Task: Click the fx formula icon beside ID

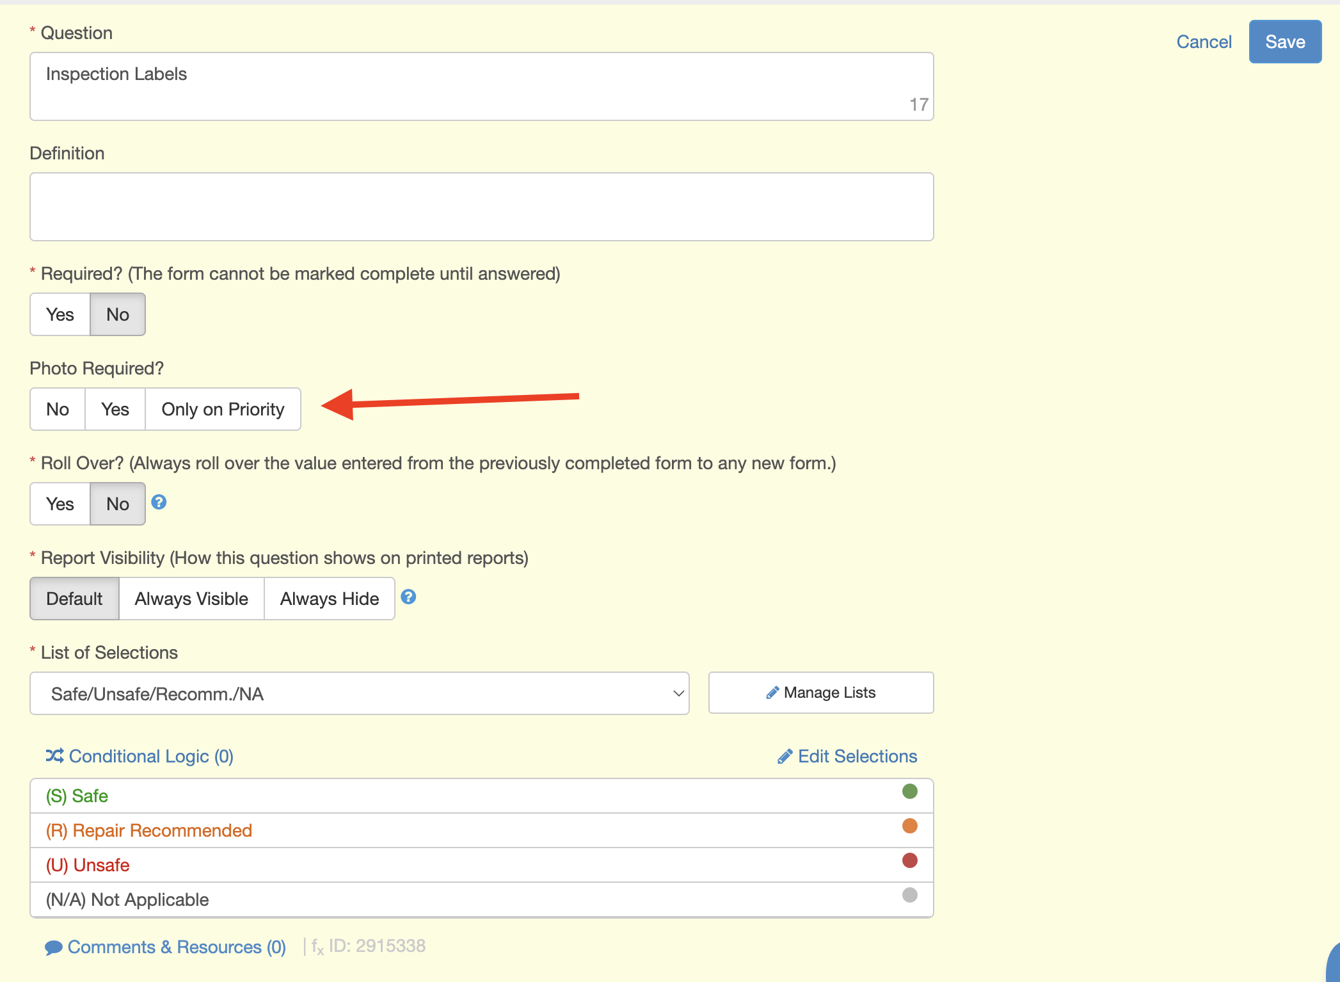Action: point(317,947)
